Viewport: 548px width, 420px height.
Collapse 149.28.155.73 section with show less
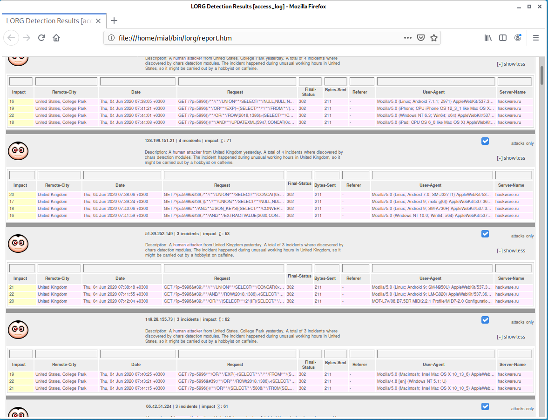point(511,337)
